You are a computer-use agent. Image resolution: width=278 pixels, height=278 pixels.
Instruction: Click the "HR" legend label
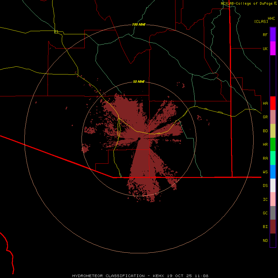pyautogui.click(x=265, y=145)
